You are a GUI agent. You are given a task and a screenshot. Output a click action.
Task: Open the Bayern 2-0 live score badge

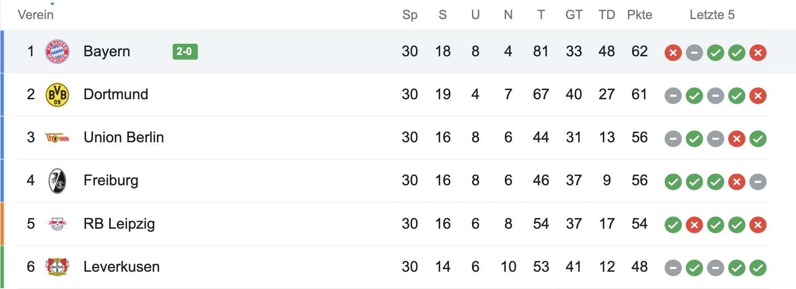tap(185, 52)
